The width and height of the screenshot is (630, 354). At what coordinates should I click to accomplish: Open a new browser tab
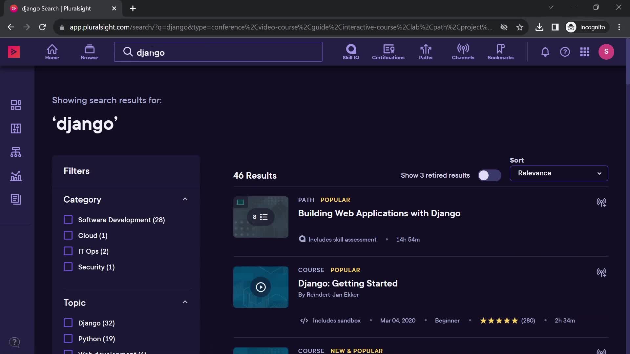[x=133, y=9]
